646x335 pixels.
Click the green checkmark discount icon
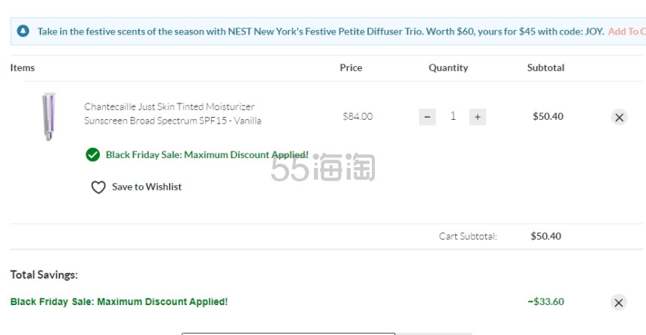point(92,154)
